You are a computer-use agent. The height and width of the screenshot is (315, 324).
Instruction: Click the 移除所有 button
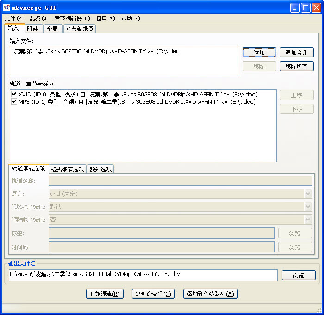[297, 66]
